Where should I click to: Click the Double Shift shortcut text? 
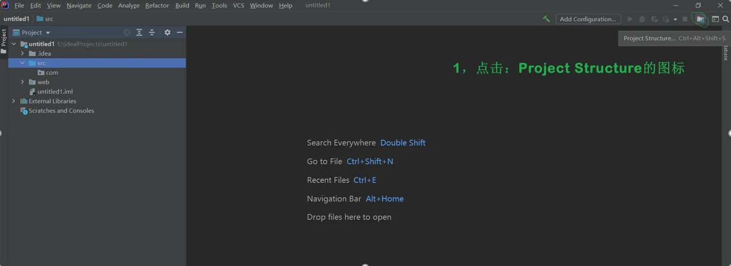coord(403,143)
